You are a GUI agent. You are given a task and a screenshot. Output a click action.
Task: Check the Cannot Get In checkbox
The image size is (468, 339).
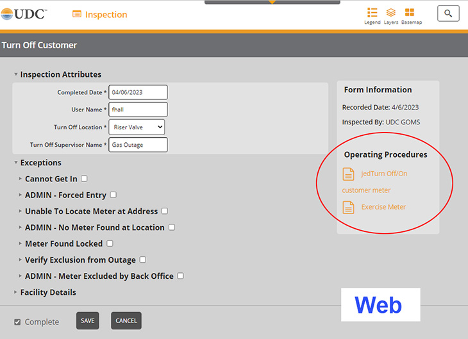(84, 179)
